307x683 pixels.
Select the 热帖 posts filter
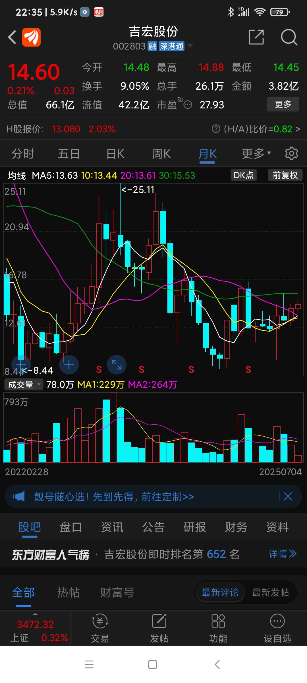[68, 593]
